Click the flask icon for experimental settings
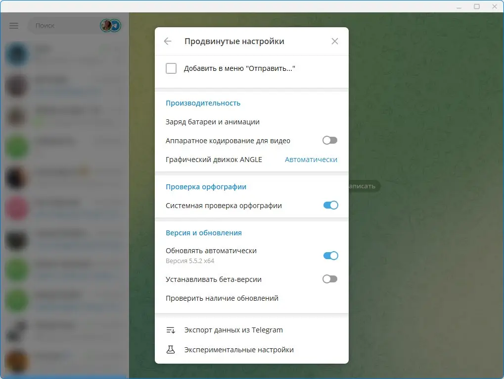 click(171, 349)
